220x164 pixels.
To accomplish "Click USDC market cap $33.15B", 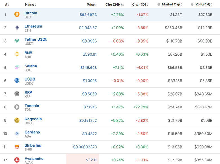I will pos(175,81).
